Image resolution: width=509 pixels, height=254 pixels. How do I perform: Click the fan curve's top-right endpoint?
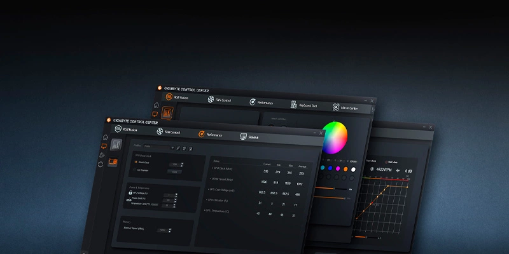click(408, 187)
